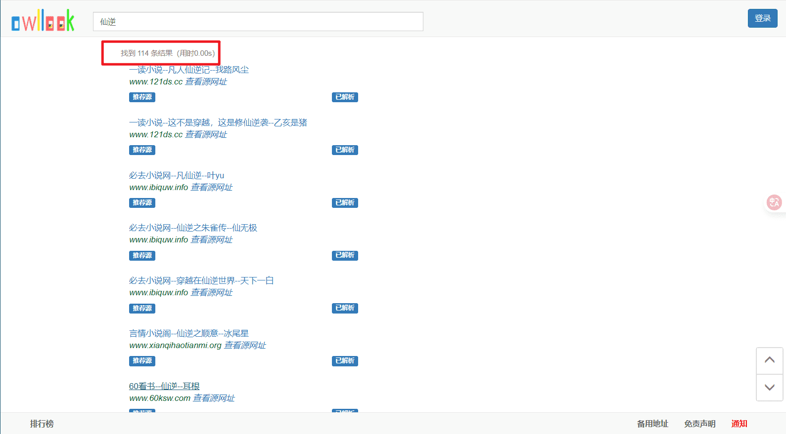
Task: Jump to bottom with down arrow button
Action: (x=770, y=388)
